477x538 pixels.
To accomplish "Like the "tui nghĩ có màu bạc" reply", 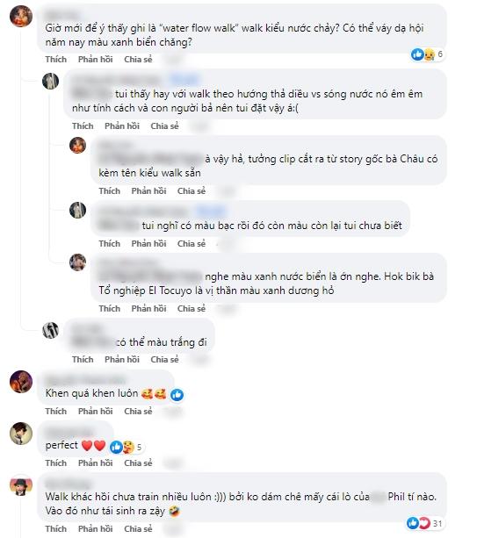I will coord(110,244).
